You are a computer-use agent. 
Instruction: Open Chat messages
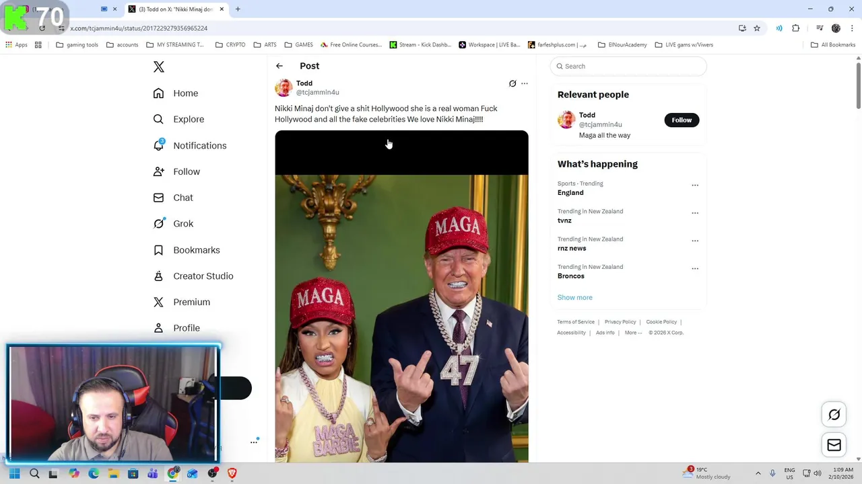pos(173,198)
